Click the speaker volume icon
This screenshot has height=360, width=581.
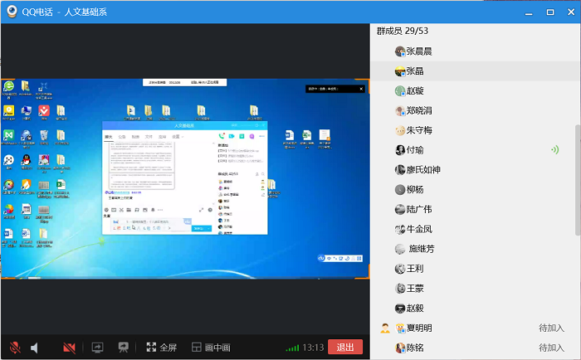(x=35, y=347)
